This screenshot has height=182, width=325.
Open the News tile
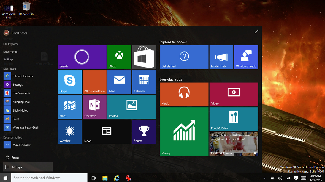[x=107, y=132]
